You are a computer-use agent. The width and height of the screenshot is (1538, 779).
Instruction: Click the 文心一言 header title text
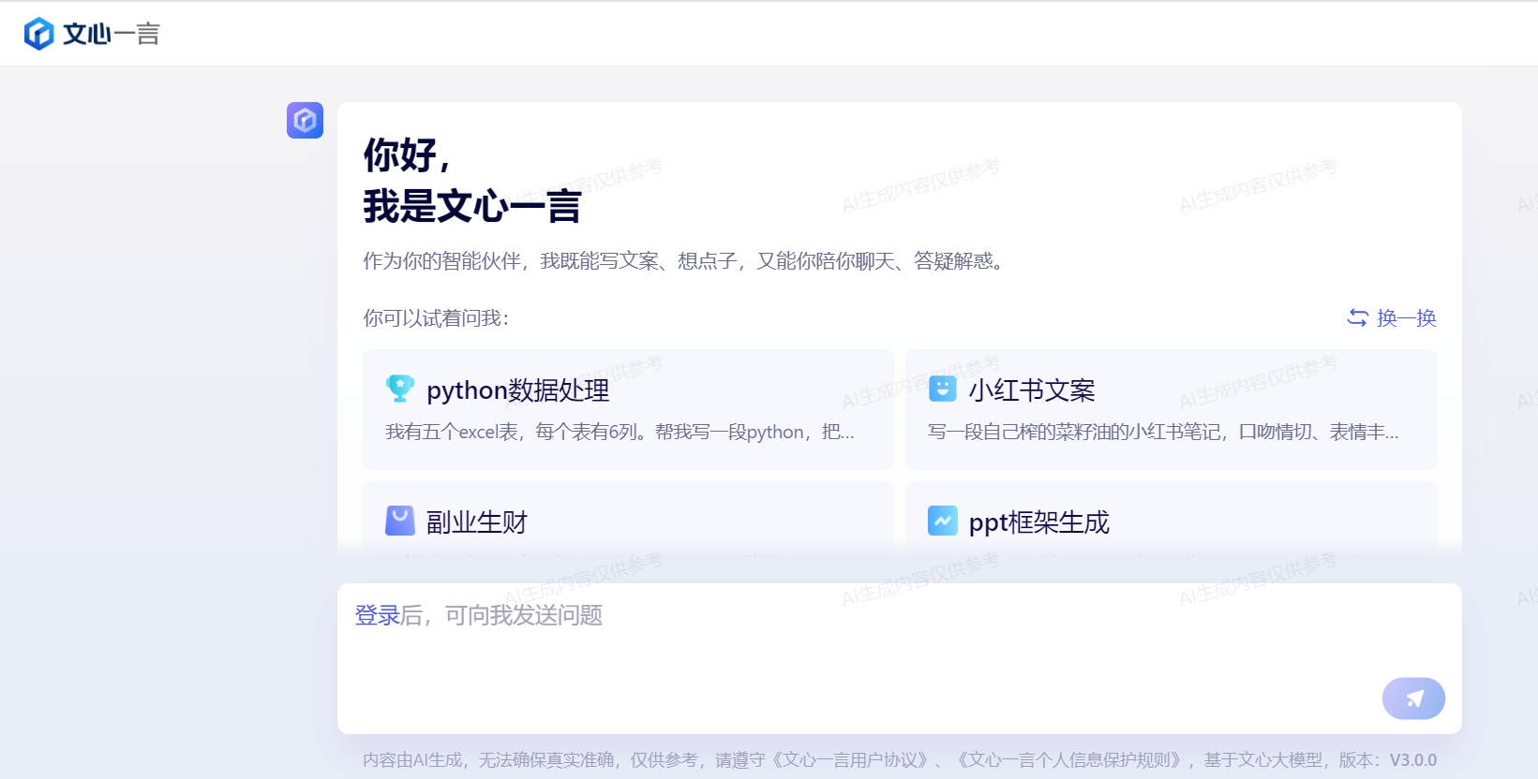pyautogui.click(x=112, y=34)
